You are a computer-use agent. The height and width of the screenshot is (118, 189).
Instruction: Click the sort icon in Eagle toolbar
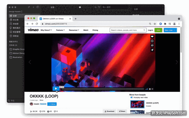click(95, 7)
